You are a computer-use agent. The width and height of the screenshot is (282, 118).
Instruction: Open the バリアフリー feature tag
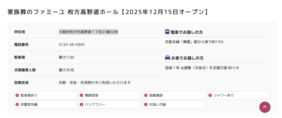(x=110, y=105)
